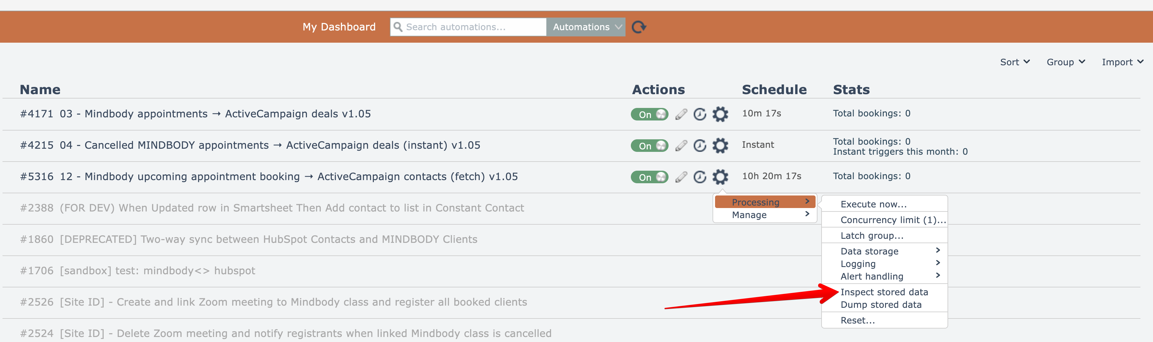Screen dimensions: 1153x342
Task: Open gear settings for automation #4171
Action: 720,115
